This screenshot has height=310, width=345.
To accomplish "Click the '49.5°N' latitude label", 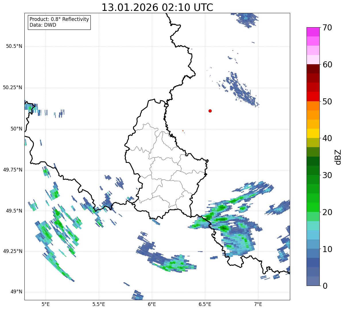I will click(14, 211).
